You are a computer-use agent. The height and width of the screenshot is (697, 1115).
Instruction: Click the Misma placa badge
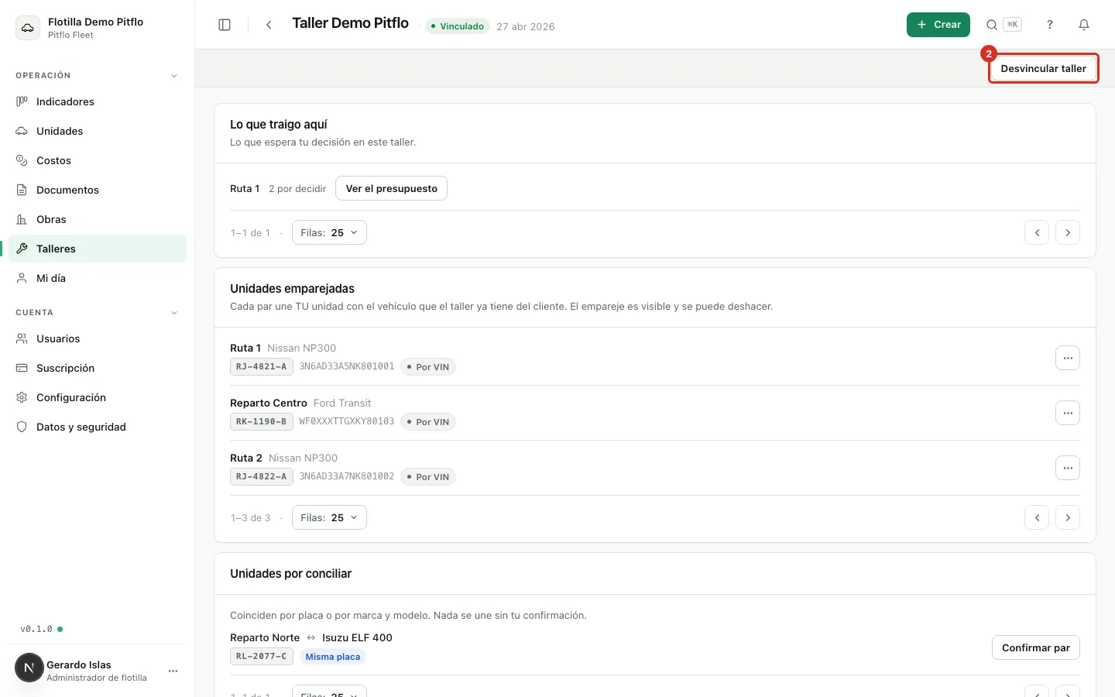[x=332, y=657]
